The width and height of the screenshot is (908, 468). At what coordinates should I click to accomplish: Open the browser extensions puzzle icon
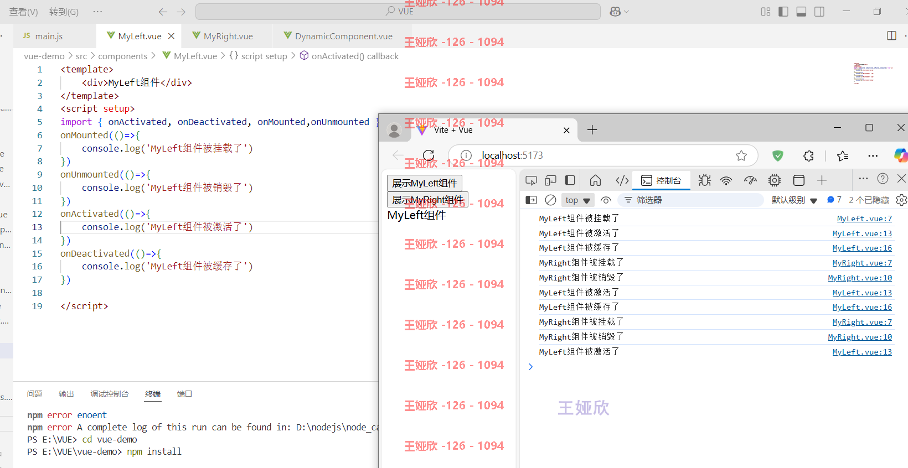click(x=808, y=155)
